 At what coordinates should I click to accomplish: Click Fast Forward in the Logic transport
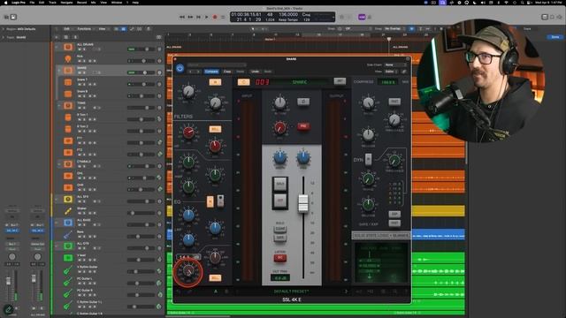coord(190,17)
